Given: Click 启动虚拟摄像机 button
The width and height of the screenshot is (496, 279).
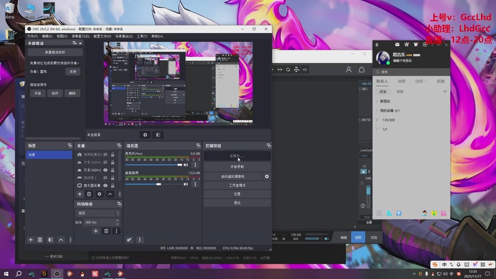Looking at the screenshot, I should pos(233,177).
